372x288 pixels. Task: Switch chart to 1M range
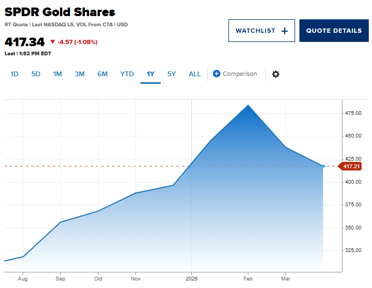58,74
